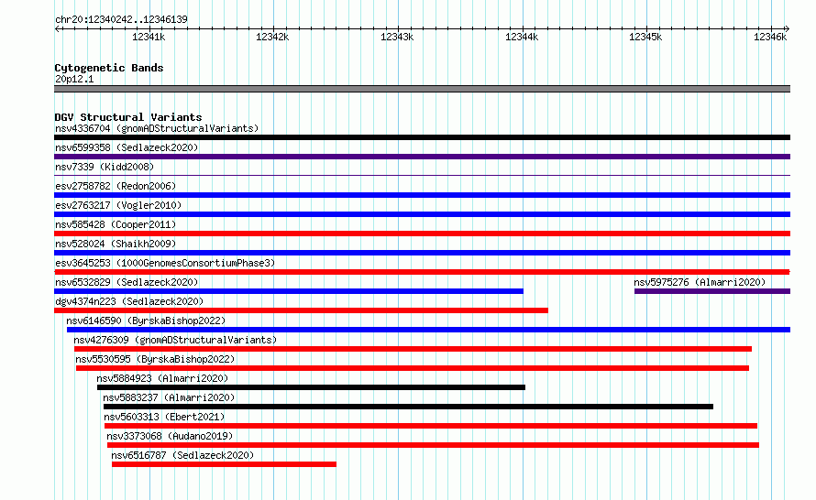Click the red nsv5603313 variant bar
The width and height of the screenshot is (816, 500).
(431, 426)
